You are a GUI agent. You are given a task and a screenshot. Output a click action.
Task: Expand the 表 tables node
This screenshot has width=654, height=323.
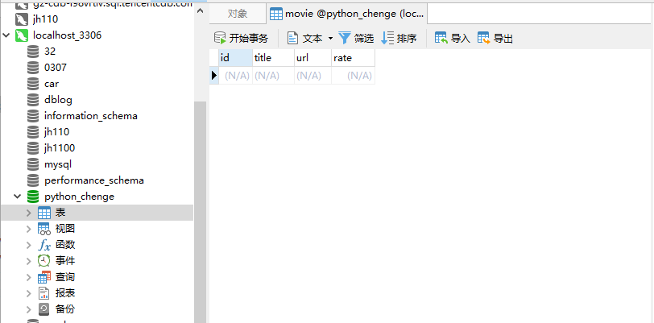(x=28, y=213)
